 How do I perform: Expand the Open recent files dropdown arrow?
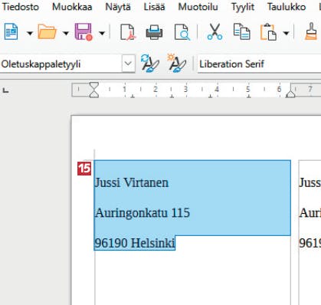coord(66,33)
